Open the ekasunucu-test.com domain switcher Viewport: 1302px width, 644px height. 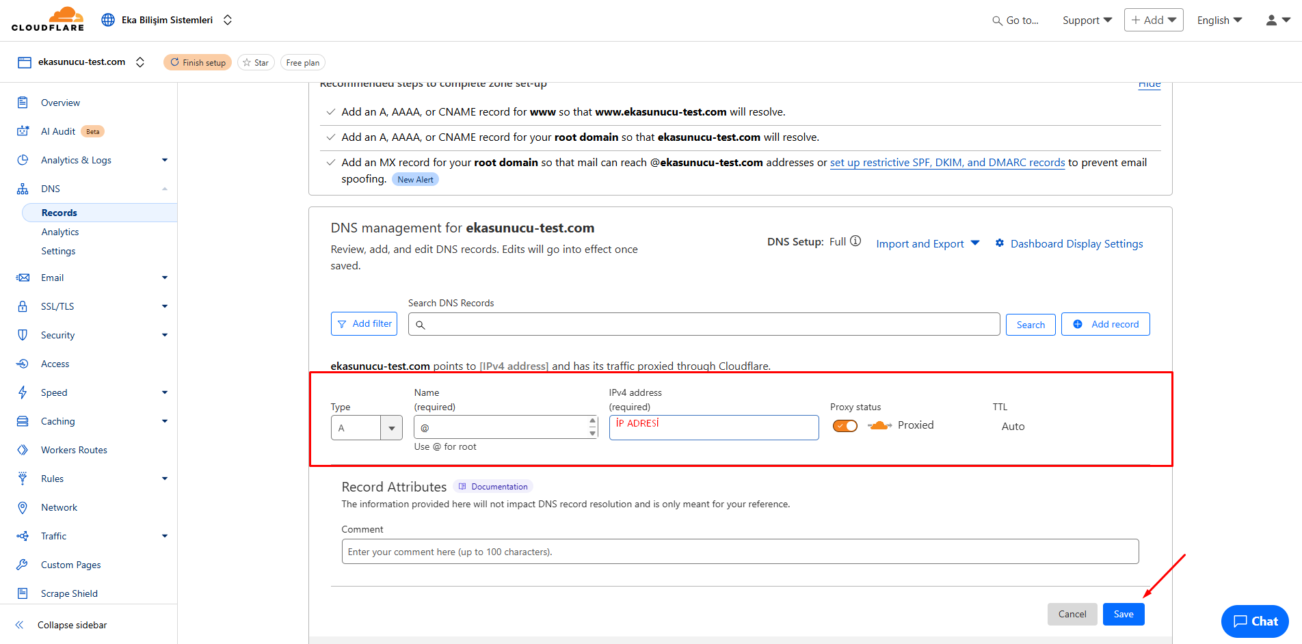[140, 62]
